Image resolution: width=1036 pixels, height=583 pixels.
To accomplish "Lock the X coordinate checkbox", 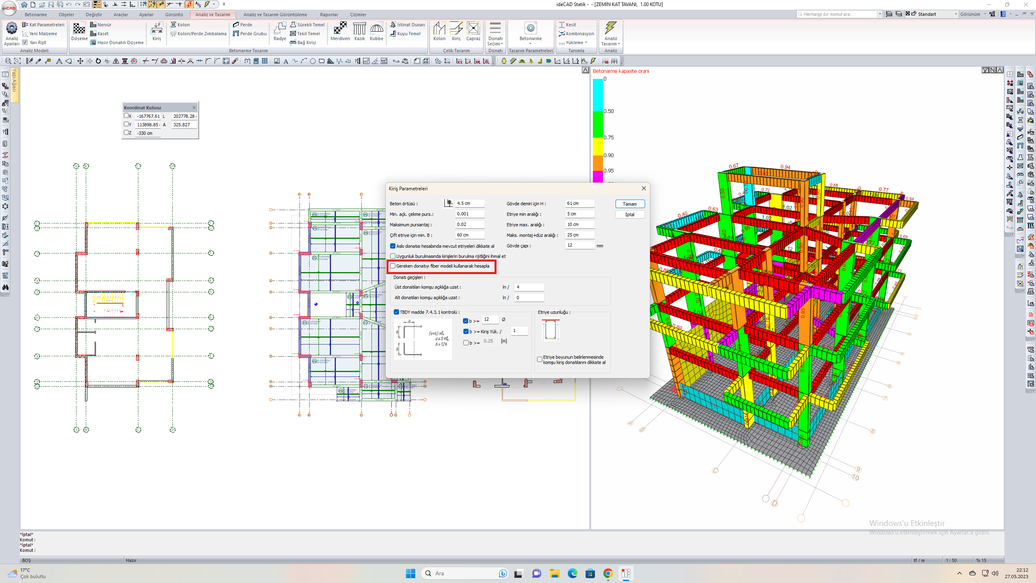I will (x=126, y=116).
